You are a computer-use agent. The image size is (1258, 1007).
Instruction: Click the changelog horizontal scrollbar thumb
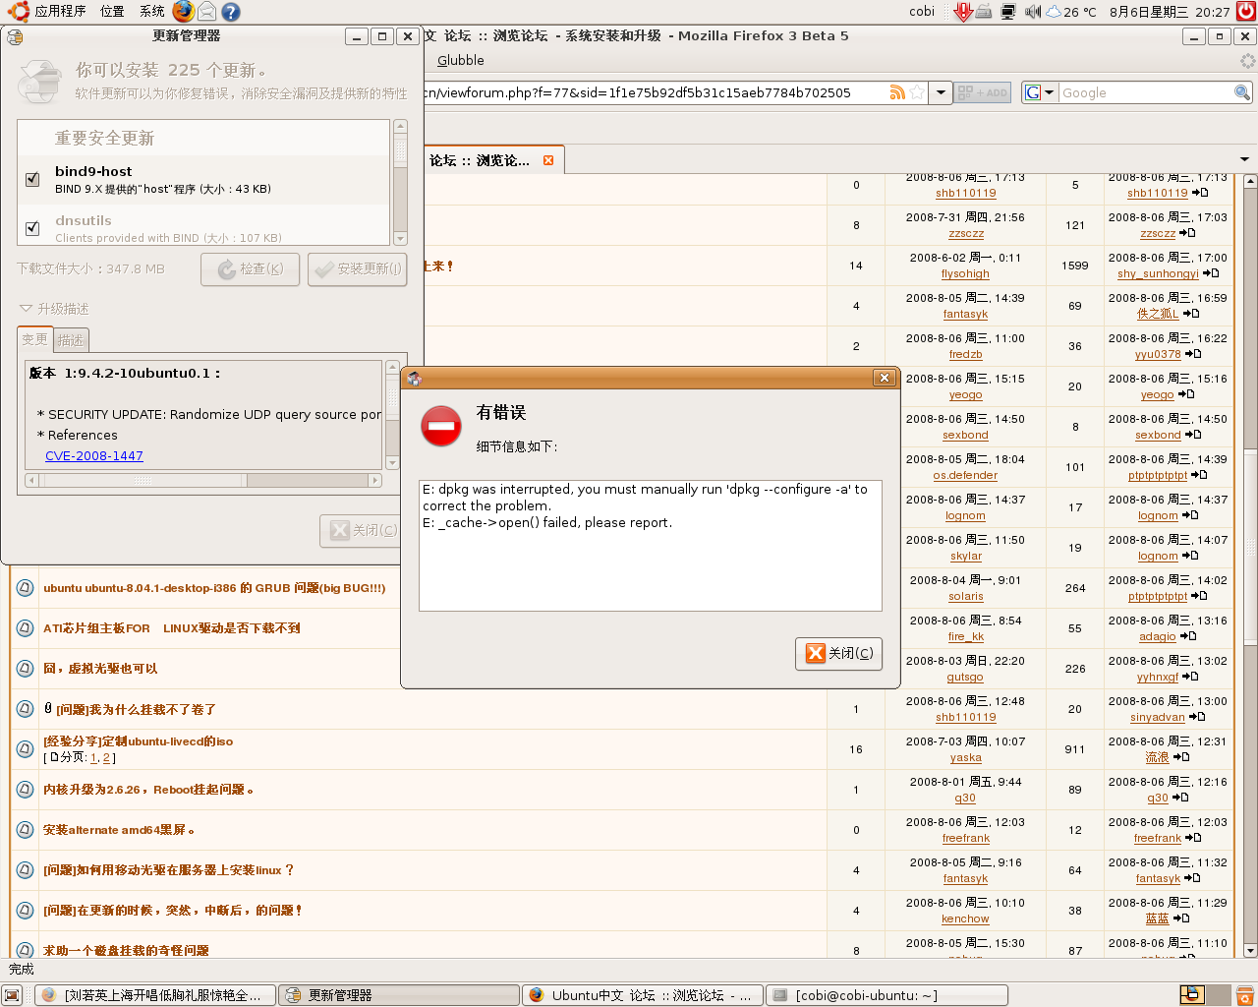coord(142,480)
